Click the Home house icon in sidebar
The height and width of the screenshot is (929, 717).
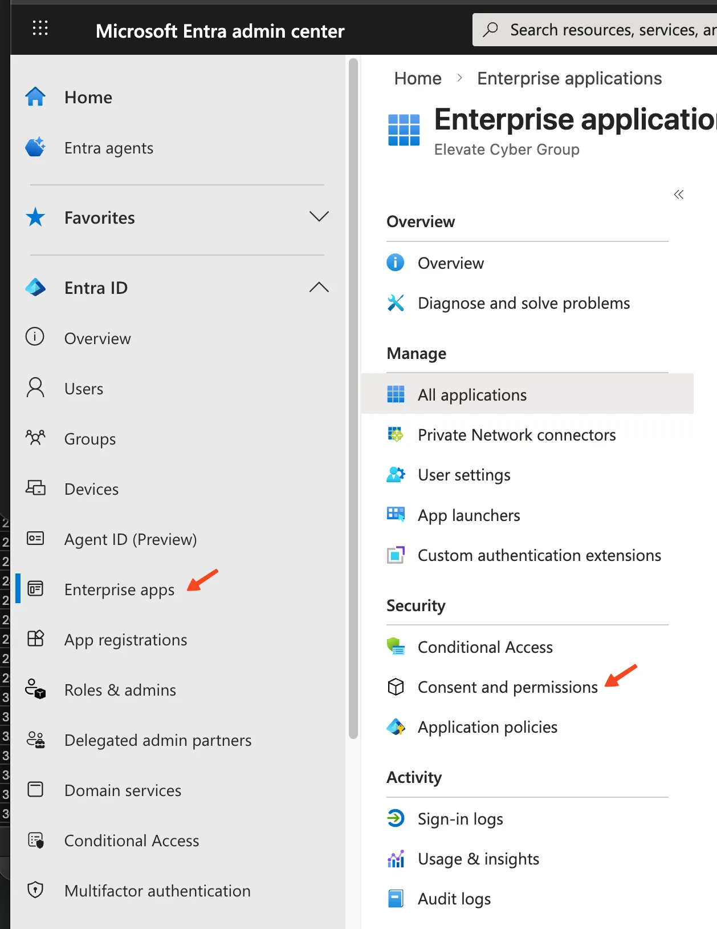[x=35, y=96]
